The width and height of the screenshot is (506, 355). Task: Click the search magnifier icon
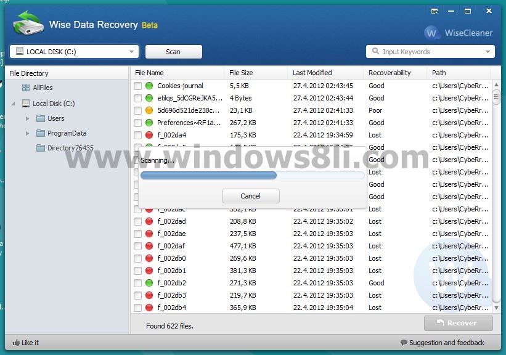(x=375, y=51)
